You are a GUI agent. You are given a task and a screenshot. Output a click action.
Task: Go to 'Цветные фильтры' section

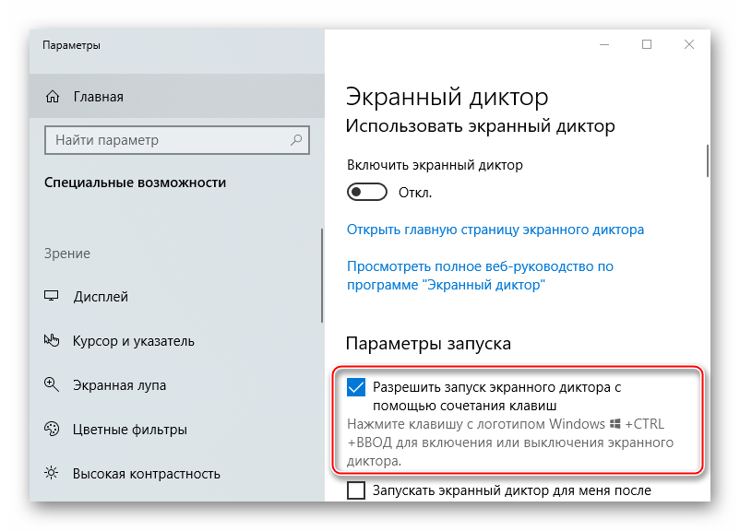click(x=130, y=430)
